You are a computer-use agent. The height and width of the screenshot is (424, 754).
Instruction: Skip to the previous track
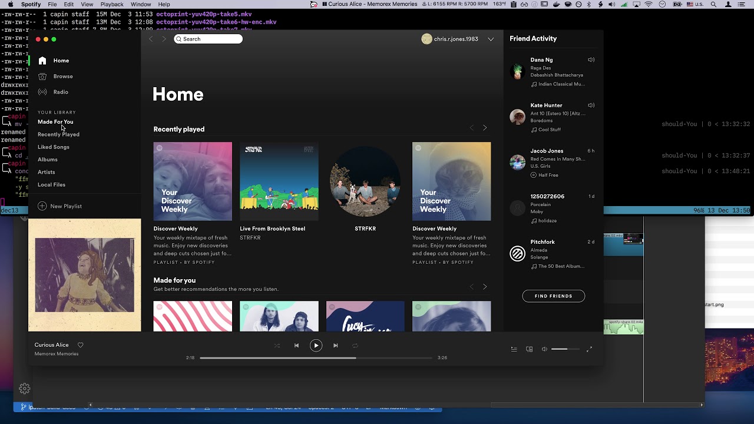coord(296,346)
